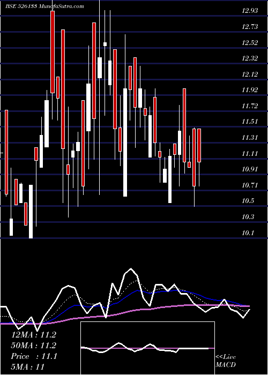This screenshot has height=375, width=268.
Task: Click the 11.51 price axis label
Action: coord(250,122)
